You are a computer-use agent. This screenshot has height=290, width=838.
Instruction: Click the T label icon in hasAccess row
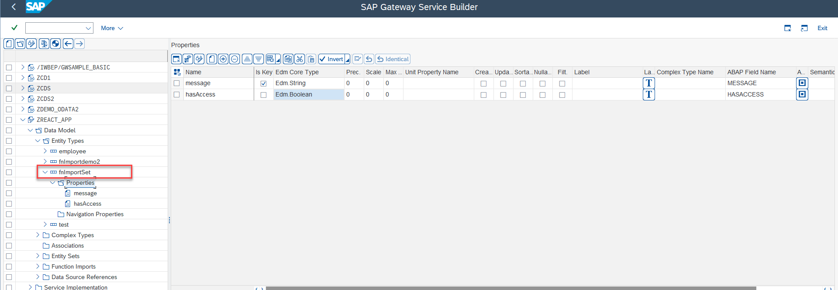[x=649, y=94]
